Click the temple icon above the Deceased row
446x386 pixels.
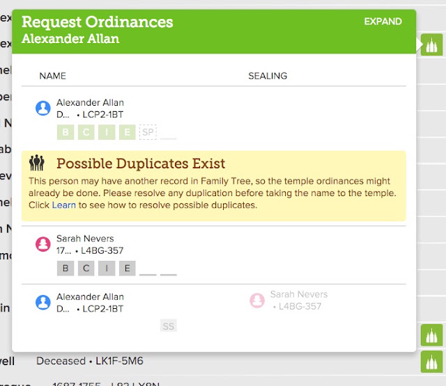point(431,335)
